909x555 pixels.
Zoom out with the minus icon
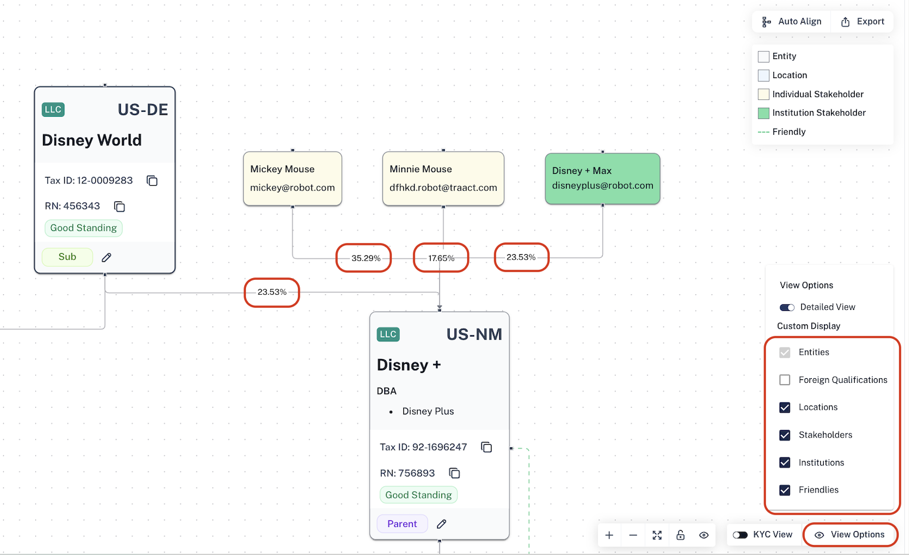pos(633,535)
